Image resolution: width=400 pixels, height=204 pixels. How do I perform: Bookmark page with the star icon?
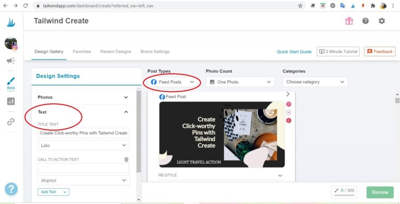click(300, 6)
